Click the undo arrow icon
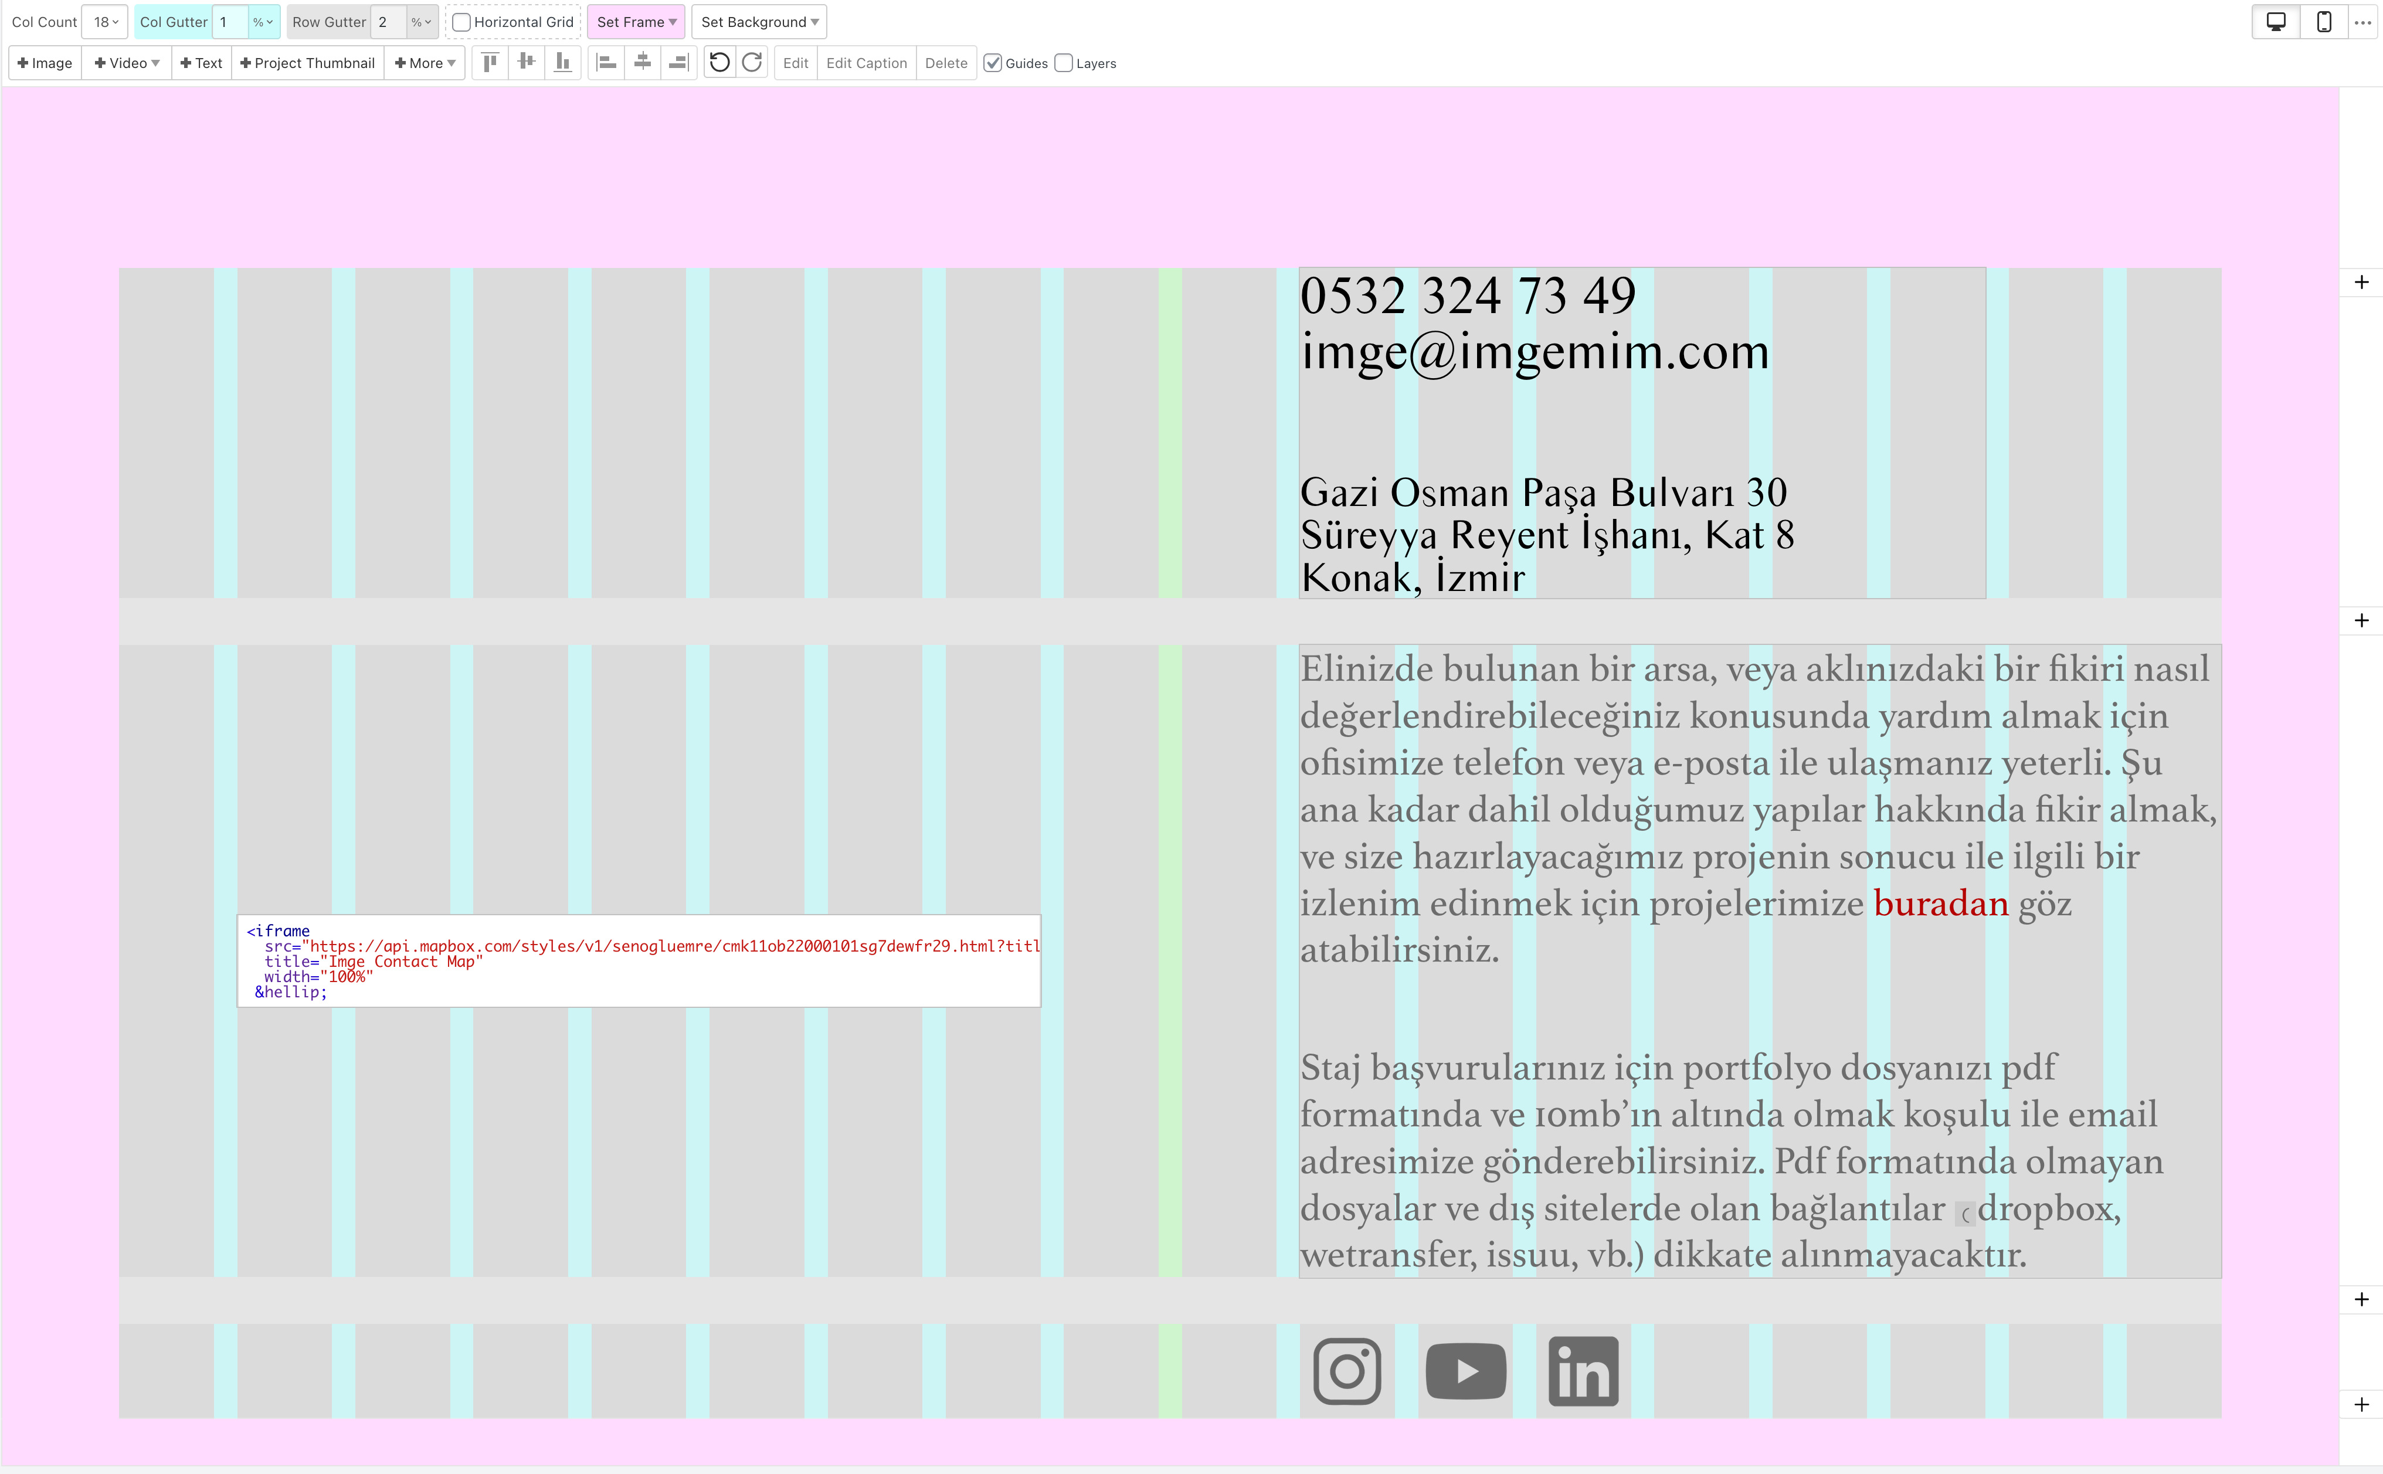This screenshot has width=2383, height=1474. (719, 62)
